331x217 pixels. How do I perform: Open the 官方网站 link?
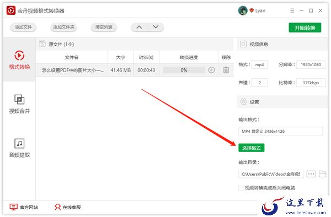coord(24,207)
